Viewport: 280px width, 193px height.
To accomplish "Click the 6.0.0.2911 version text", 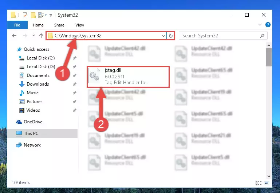I will 114,77.
